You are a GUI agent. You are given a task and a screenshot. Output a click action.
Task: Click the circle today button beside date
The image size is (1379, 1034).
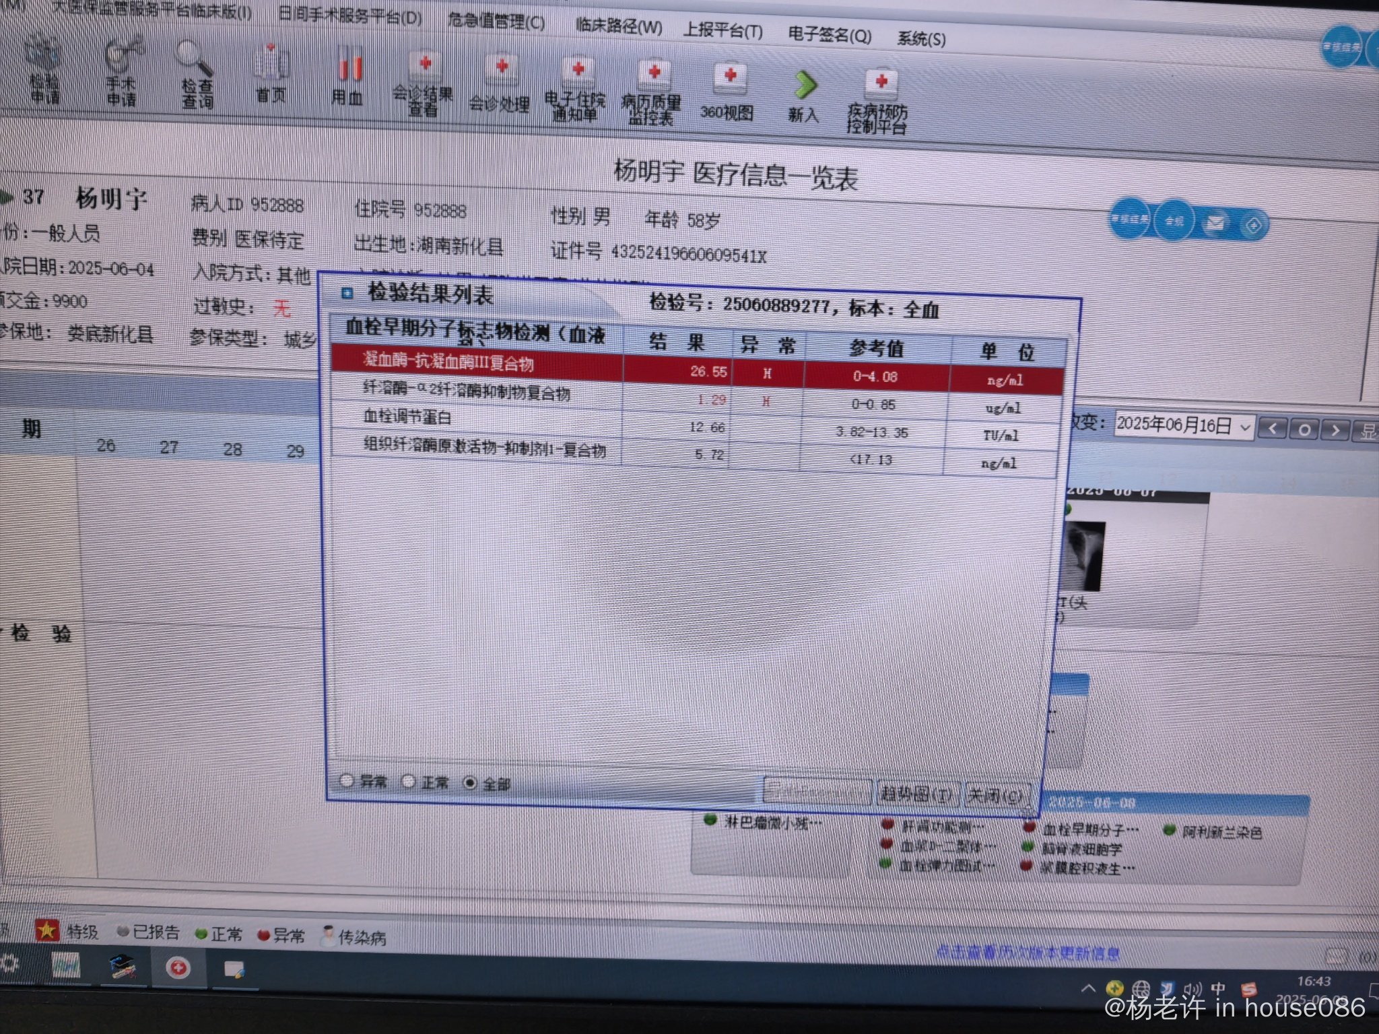1304,429
